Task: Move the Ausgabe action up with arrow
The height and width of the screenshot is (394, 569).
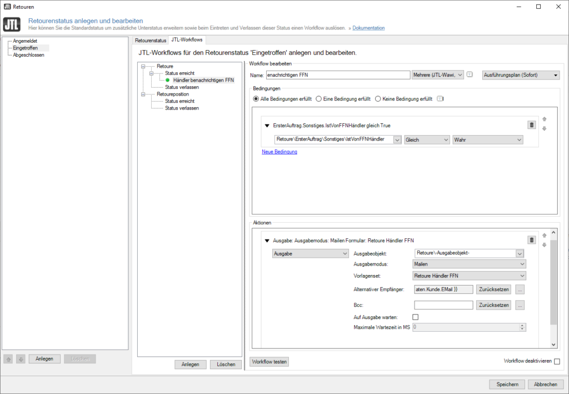Action: pyautogui.click(x=544, y=236)
